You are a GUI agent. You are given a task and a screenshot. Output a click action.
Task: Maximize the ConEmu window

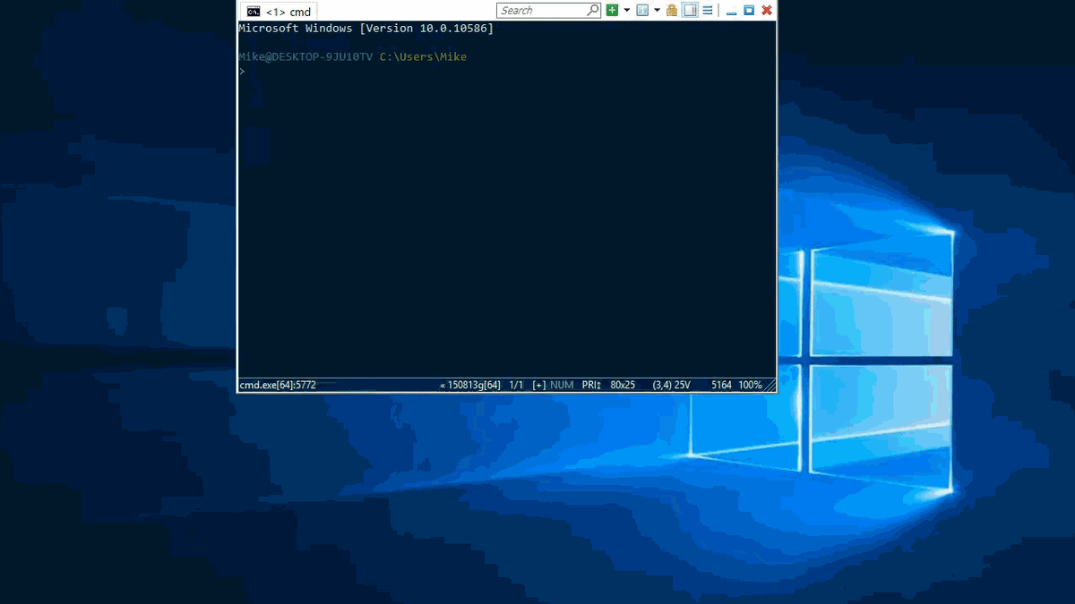click(x=749, y=11)
